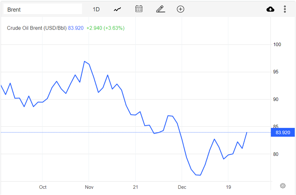Select the pencil drawing tool
This screenshot has width=296, height=195.
point(160,9)
